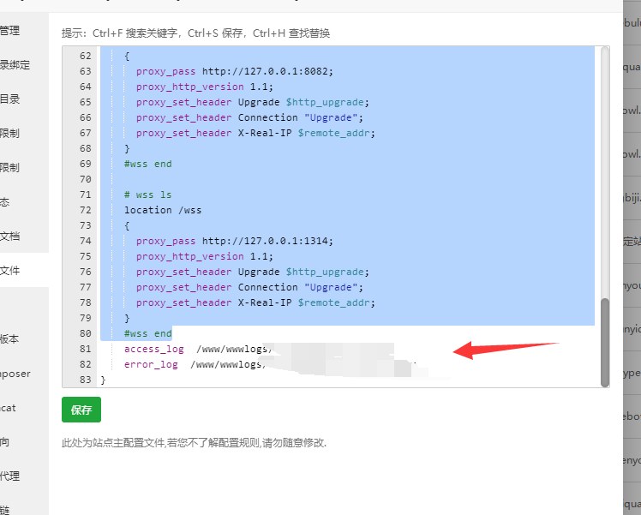641x515 pixels.
Task: Click the access_log directive on line 81
Action: point(154,349)
